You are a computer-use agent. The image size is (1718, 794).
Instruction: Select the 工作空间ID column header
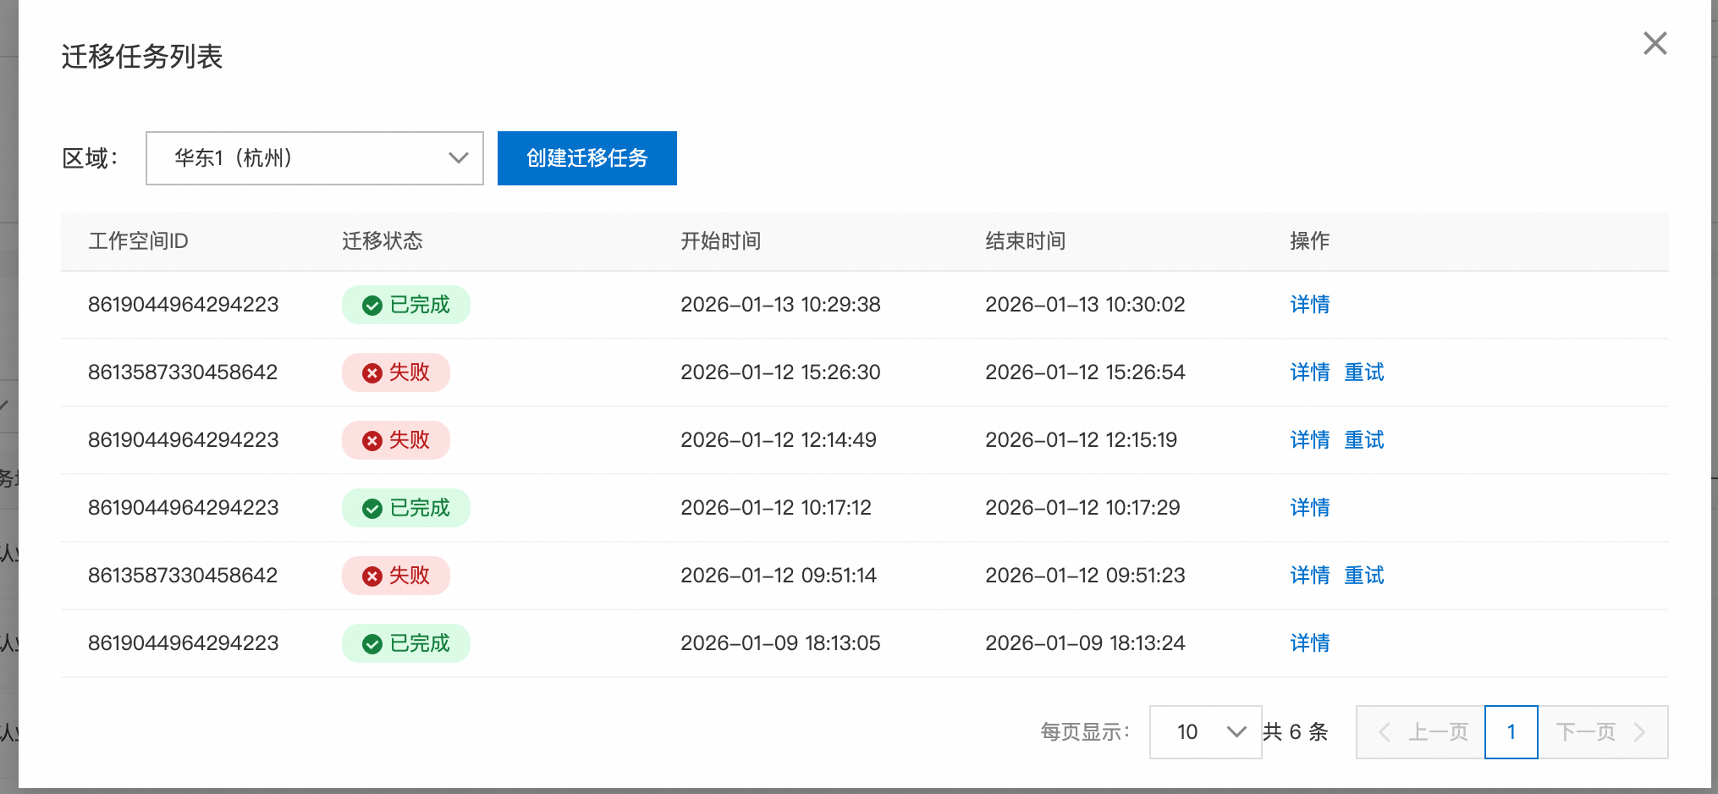click(x=138, y=241)
